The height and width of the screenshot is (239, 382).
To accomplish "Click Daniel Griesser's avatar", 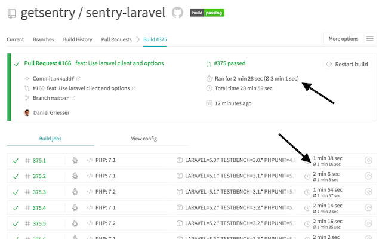I will (27, 112).
